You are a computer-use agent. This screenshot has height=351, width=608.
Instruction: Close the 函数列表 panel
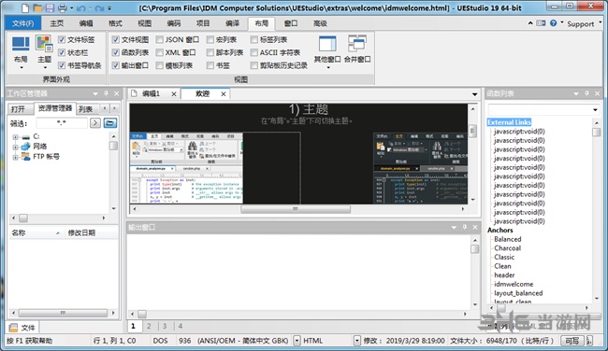click(x=597, y=93)
